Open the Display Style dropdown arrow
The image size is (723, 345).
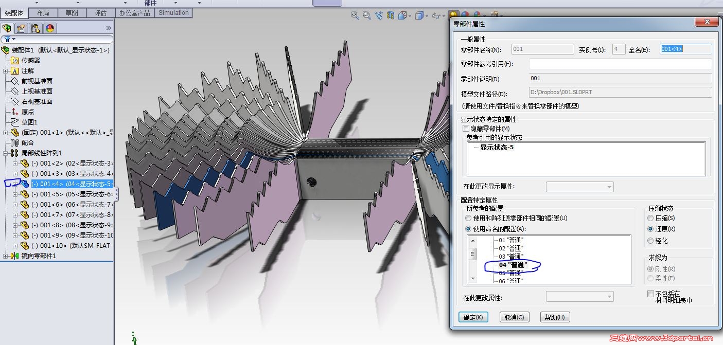tap(427, 16)
